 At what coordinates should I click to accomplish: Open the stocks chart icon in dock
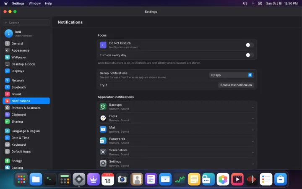[x=180, y=179]
